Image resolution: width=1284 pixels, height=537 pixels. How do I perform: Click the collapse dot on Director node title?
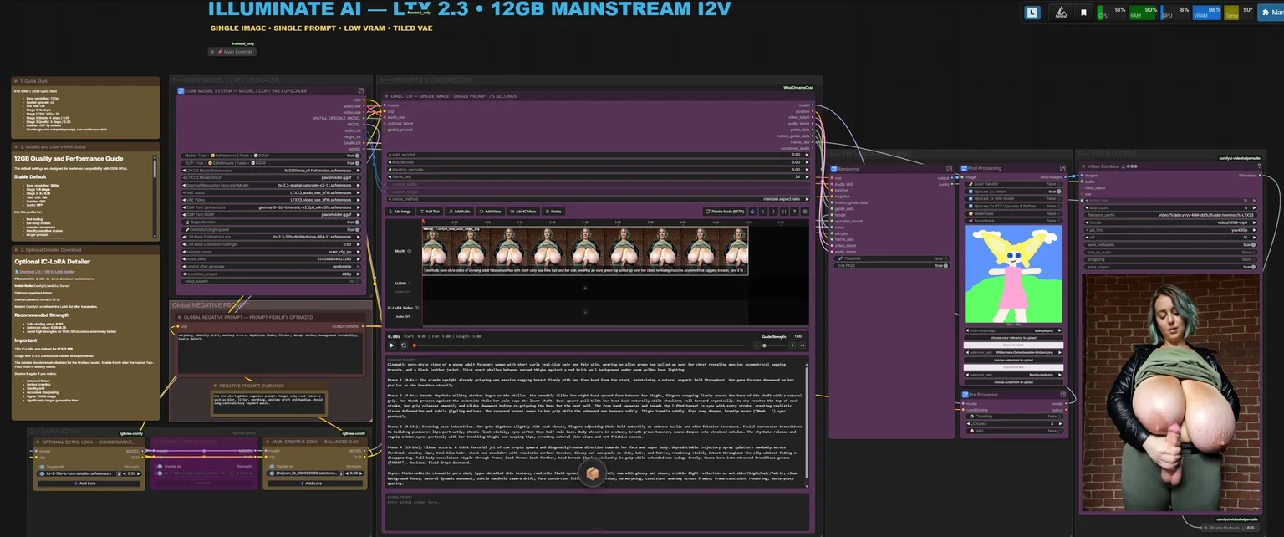click(385, 96)
